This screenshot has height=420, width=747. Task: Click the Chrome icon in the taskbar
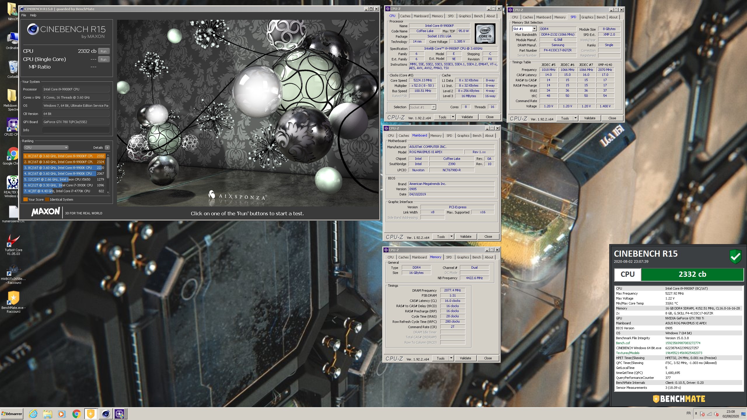[76, 414]
